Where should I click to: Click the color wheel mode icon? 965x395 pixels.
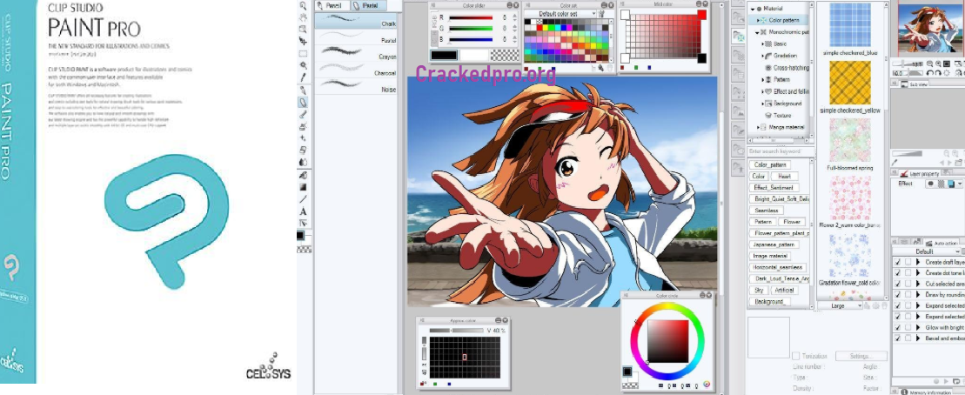706,385
